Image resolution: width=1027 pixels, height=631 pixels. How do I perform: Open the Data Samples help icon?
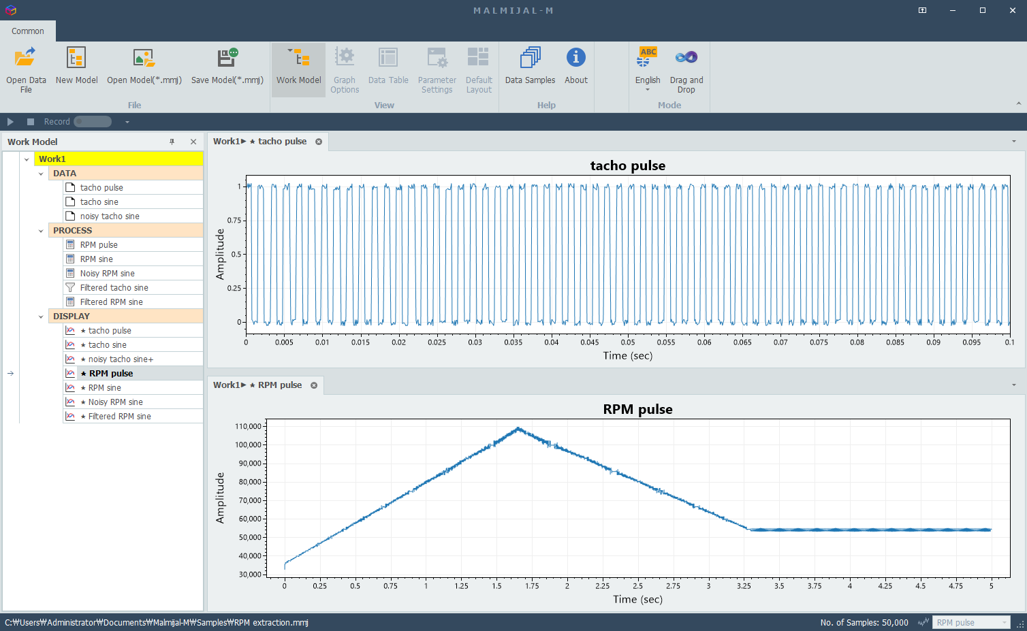pos(530,59)
